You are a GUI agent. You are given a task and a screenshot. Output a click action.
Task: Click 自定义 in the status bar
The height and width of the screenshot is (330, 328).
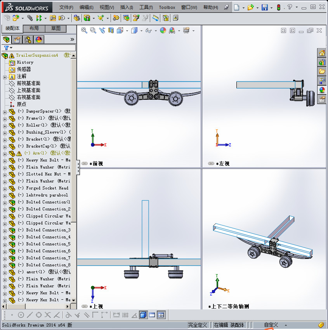pyautogui.click(x=271, y=325)
